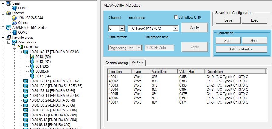Collapse the ADAM4500_5510Series tree node
This screenshot has width=272, height=129.
pos(3,28)
